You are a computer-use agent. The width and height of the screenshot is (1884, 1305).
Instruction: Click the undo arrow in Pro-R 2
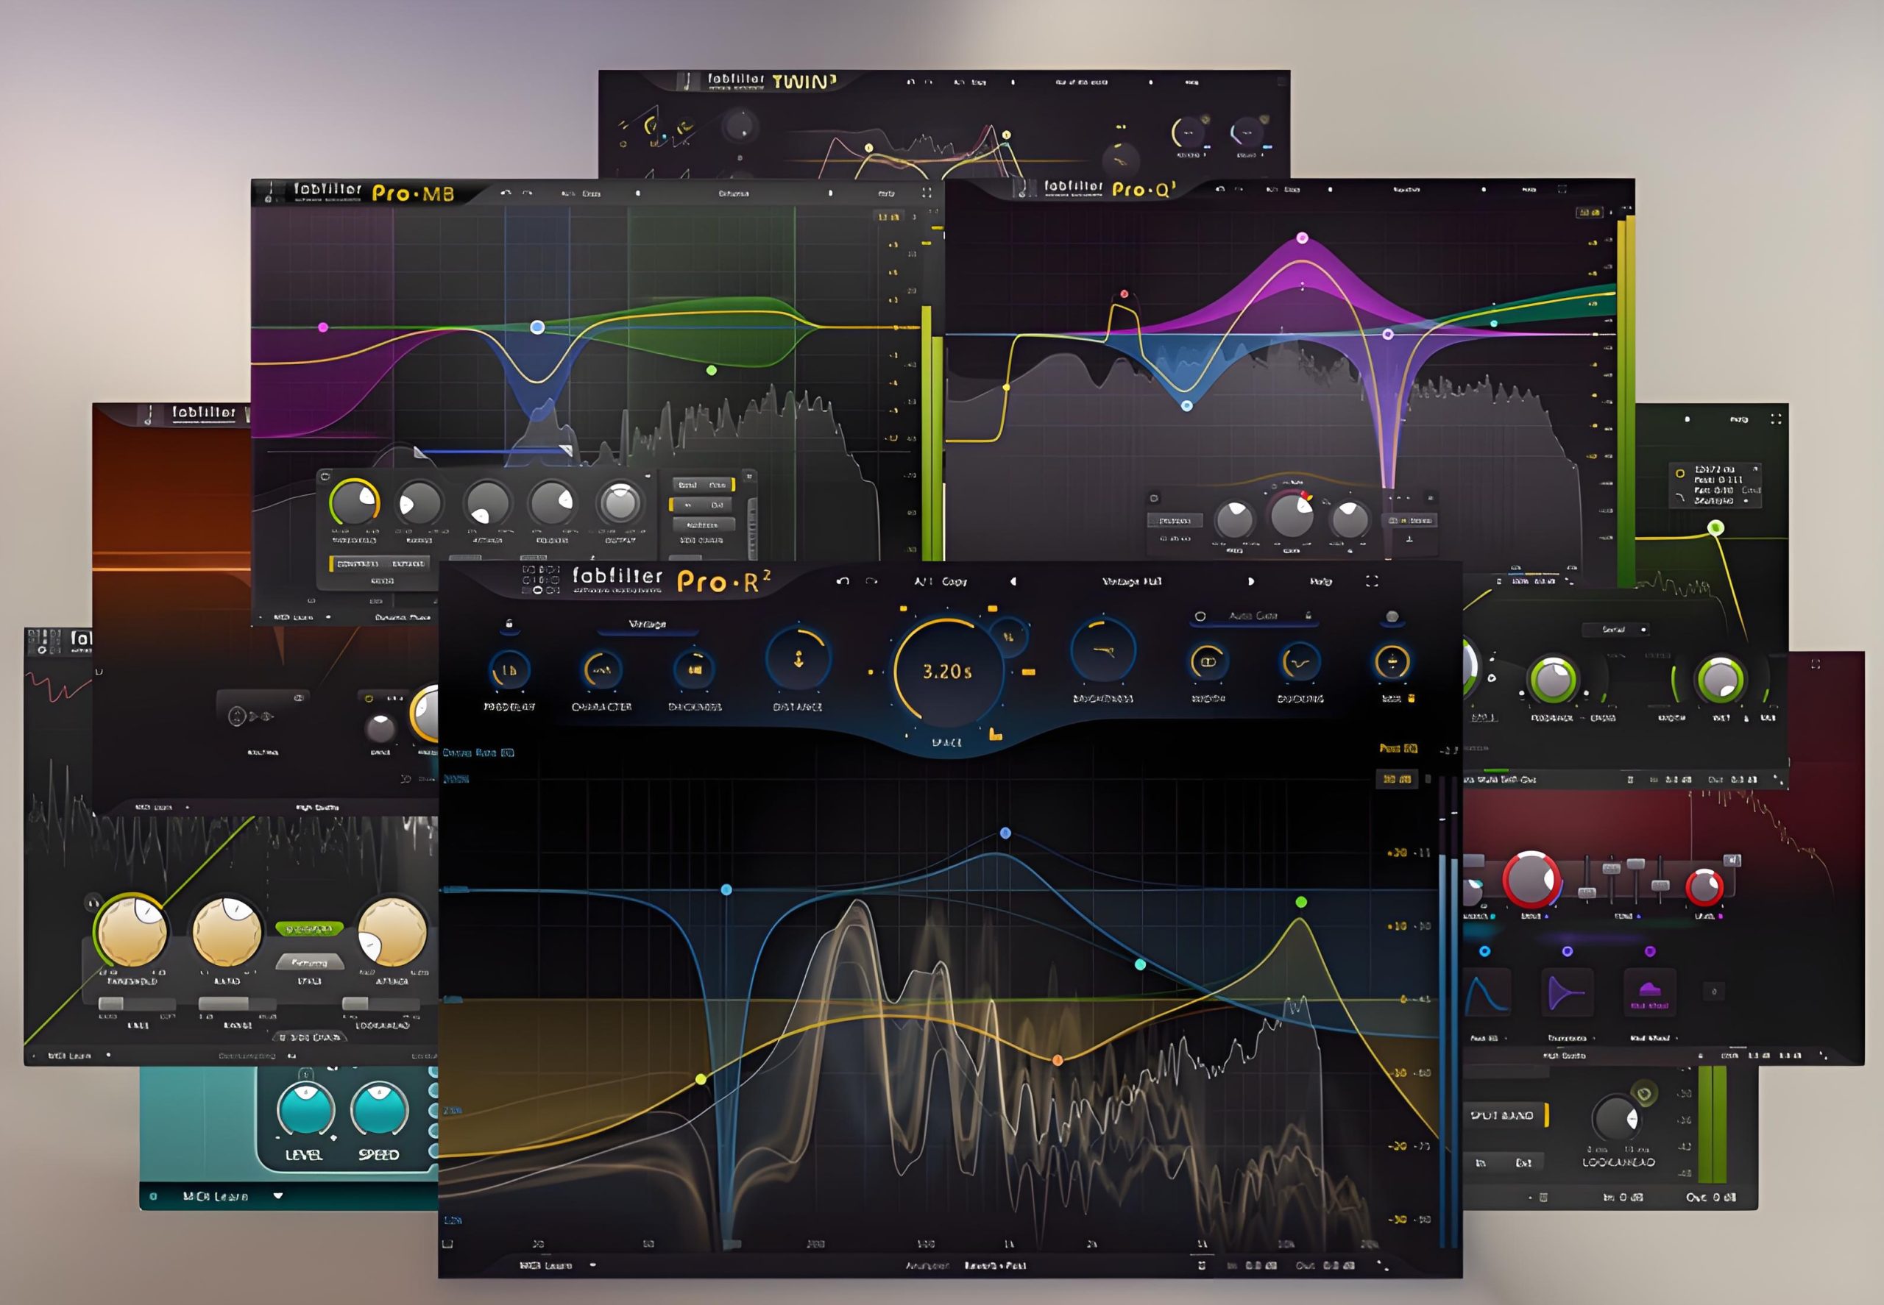(843, 581)
